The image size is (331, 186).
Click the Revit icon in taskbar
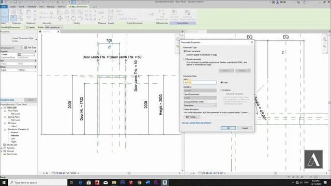pyautogui.click(x=164, y=182)
